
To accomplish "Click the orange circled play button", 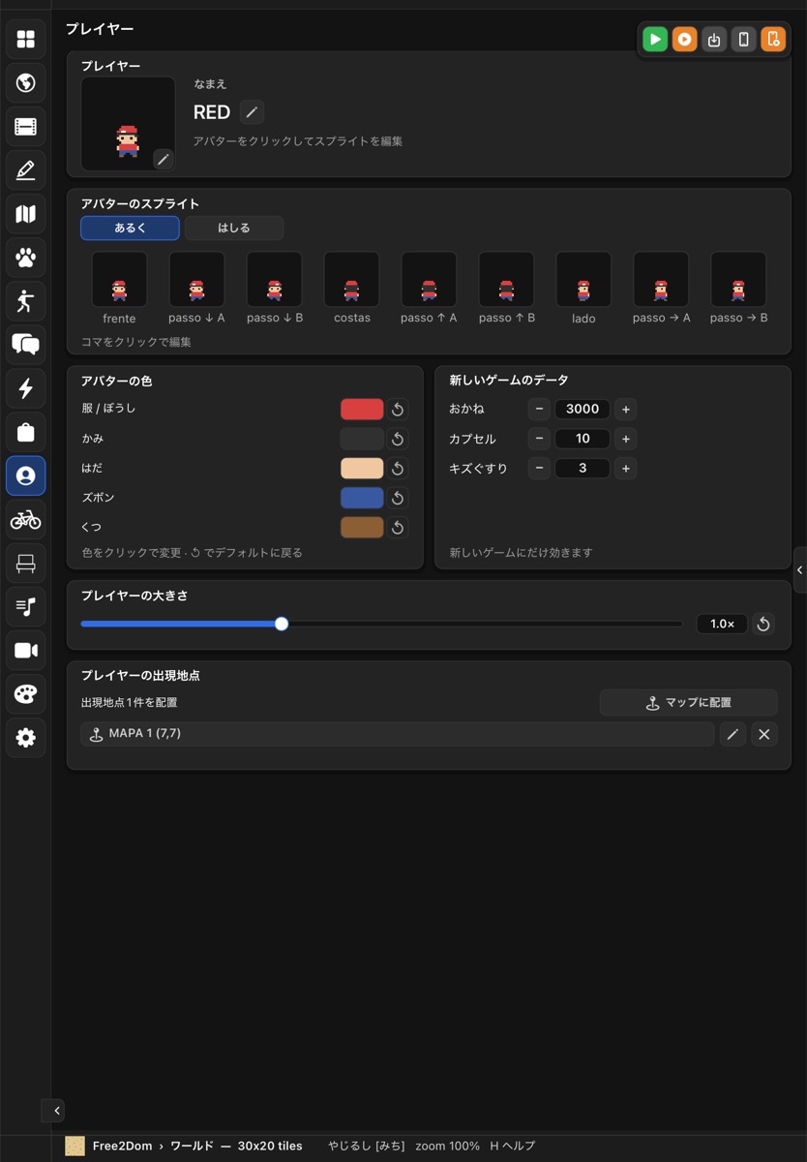I will click(x=684, y=40).
